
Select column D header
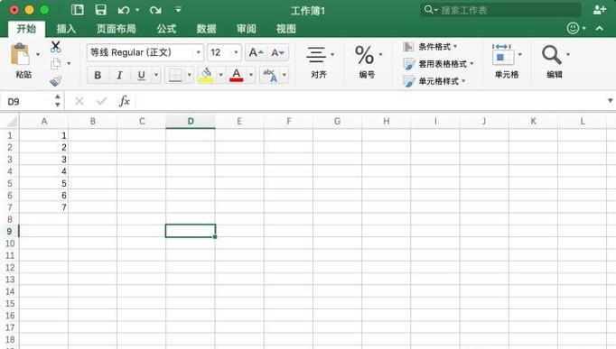pyautogui.click(x=191, y=121)
